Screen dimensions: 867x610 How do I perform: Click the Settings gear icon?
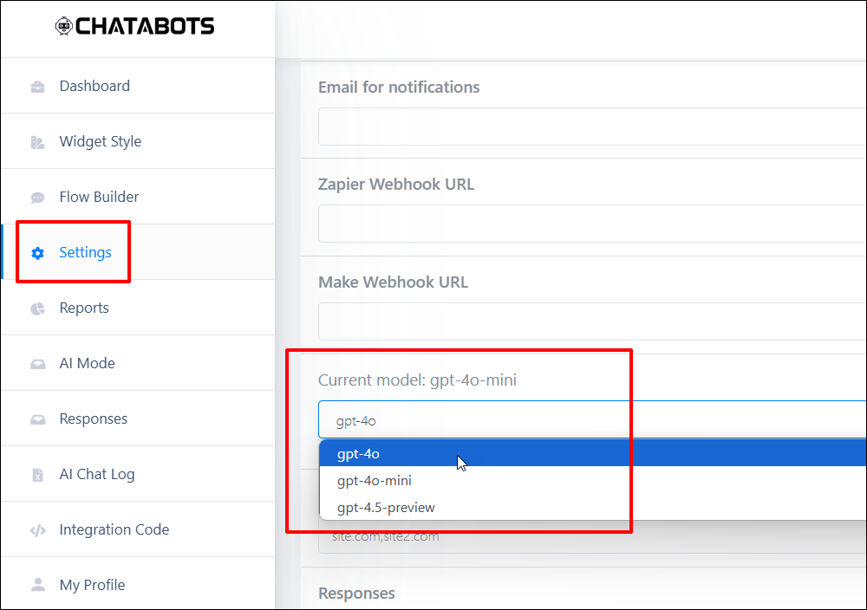pyautogui.click(x=37, y=253)
